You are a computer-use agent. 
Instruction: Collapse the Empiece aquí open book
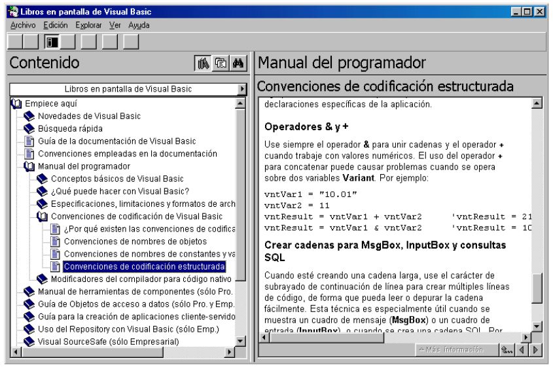(x=16, y=103)
